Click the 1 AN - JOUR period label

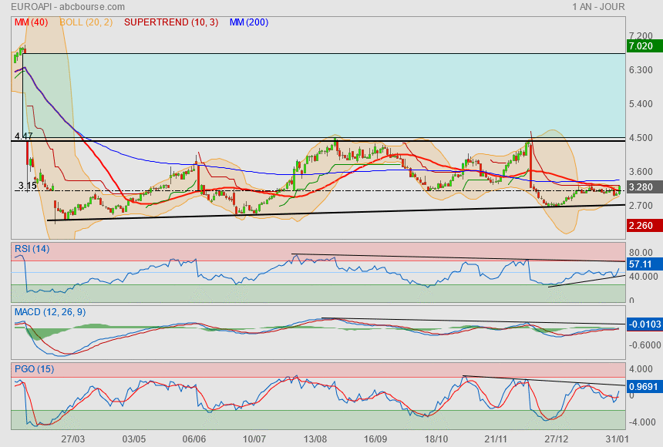[x=598, y=7]
